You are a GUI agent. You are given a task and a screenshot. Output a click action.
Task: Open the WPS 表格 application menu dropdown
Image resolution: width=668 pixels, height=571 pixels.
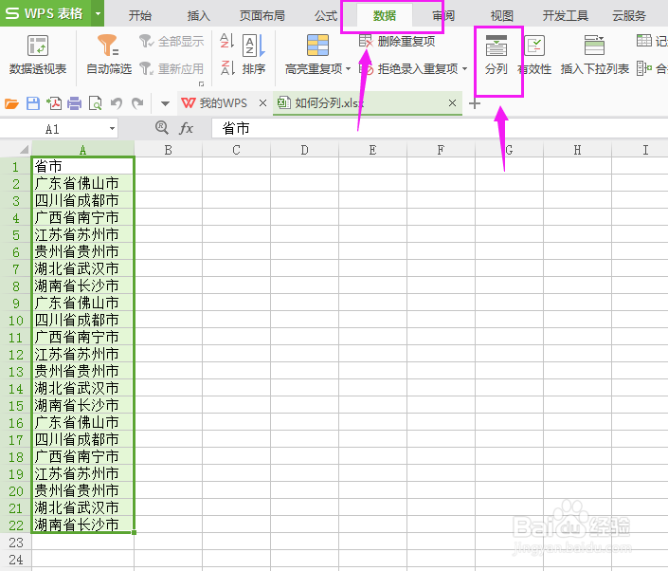click(x=98, y=13)
